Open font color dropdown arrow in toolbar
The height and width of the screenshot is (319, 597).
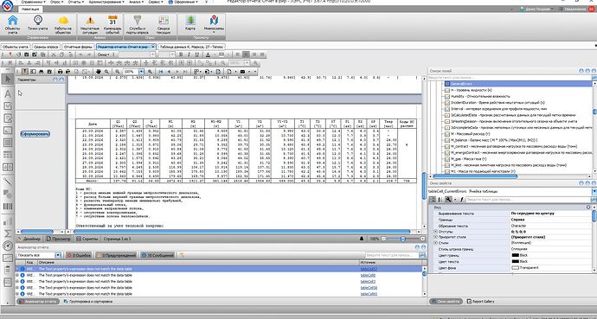tap(215, 54)
